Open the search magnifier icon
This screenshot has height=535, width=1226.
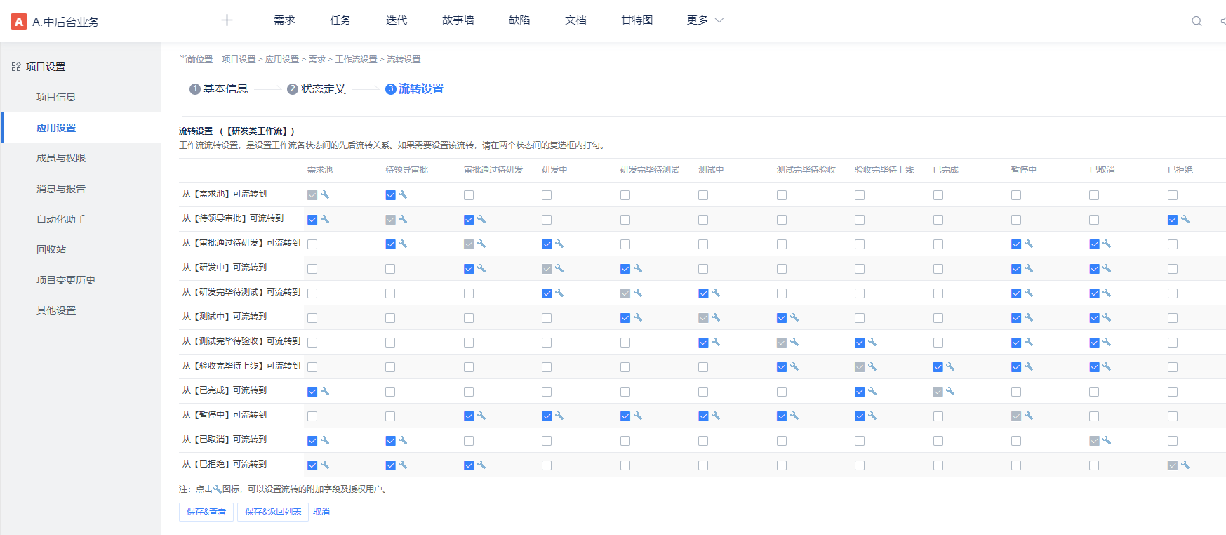[x=1197, y=21]
